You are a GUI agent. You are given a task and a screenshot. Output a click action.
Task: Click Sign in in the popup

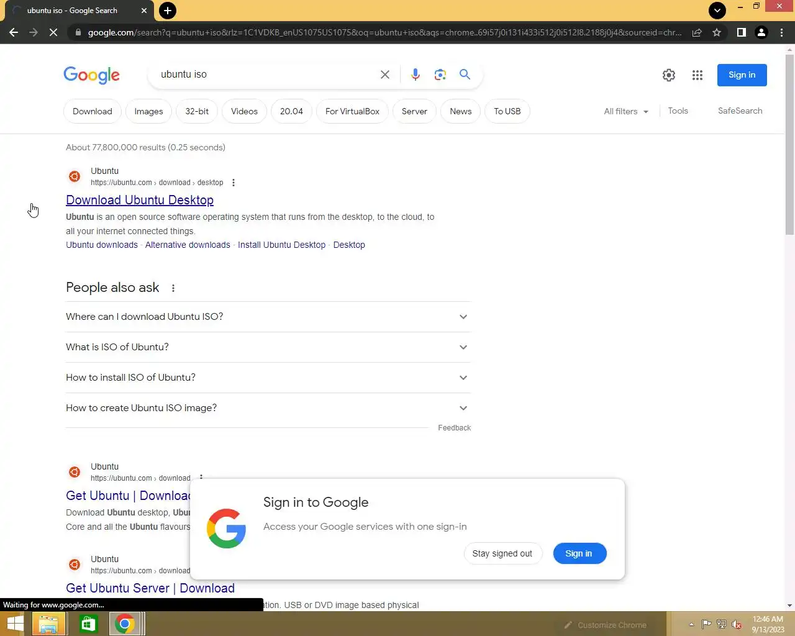pos(579,554)
